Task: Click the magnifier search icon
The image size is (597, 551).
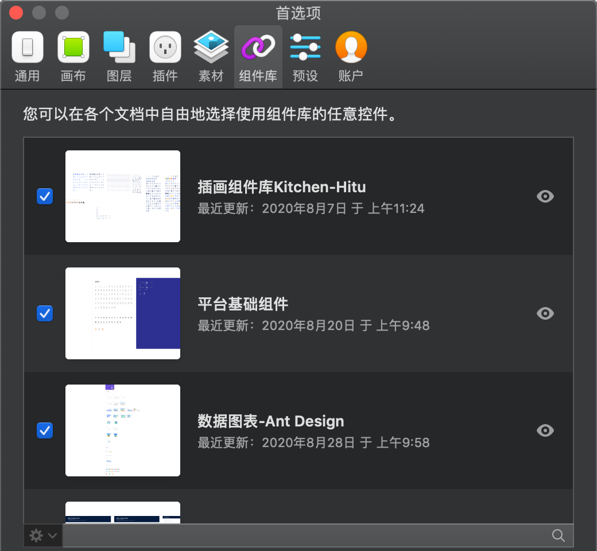Action: point(559,536)
